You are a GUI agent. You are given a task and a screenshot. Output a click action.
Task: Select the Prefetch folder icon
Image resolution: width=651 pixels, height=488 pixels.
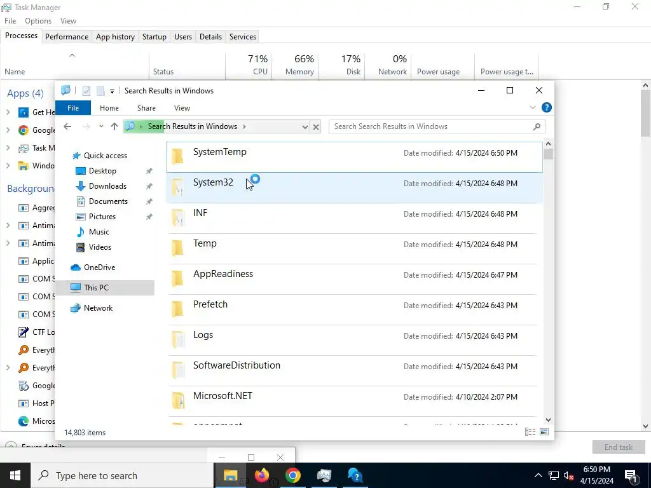pos(178,309)
